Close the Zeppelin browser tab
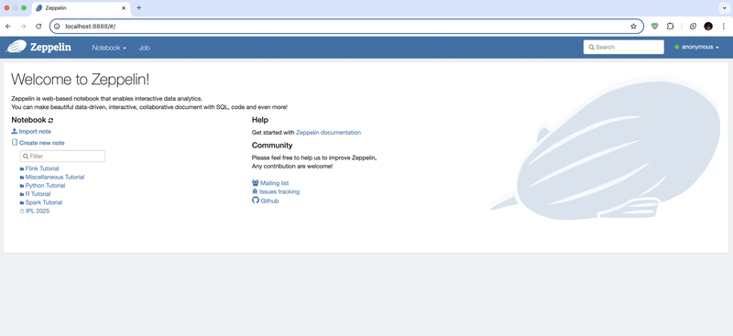The width and height of the screenshot is (733, 336). 124,8
